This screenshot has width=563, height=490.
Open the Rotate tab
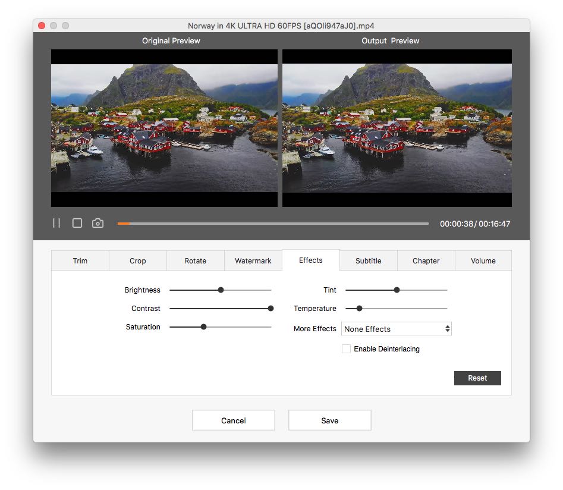pos(195,260)
